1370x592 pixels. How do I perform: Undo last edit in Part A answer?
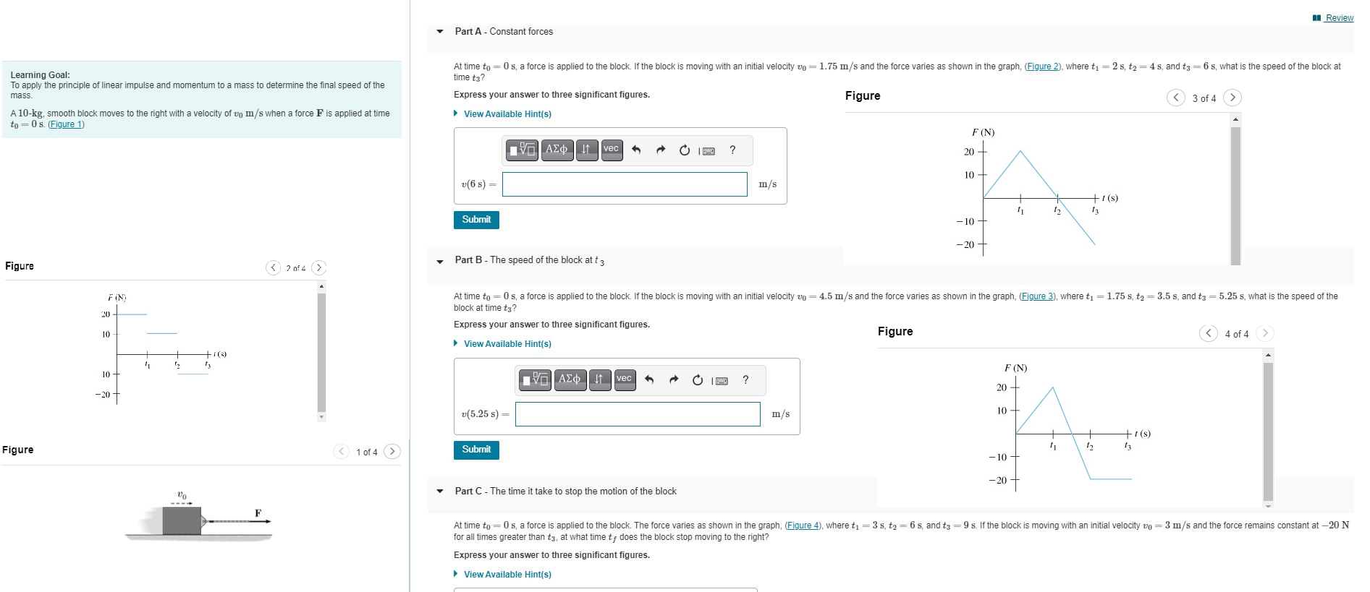636,150
